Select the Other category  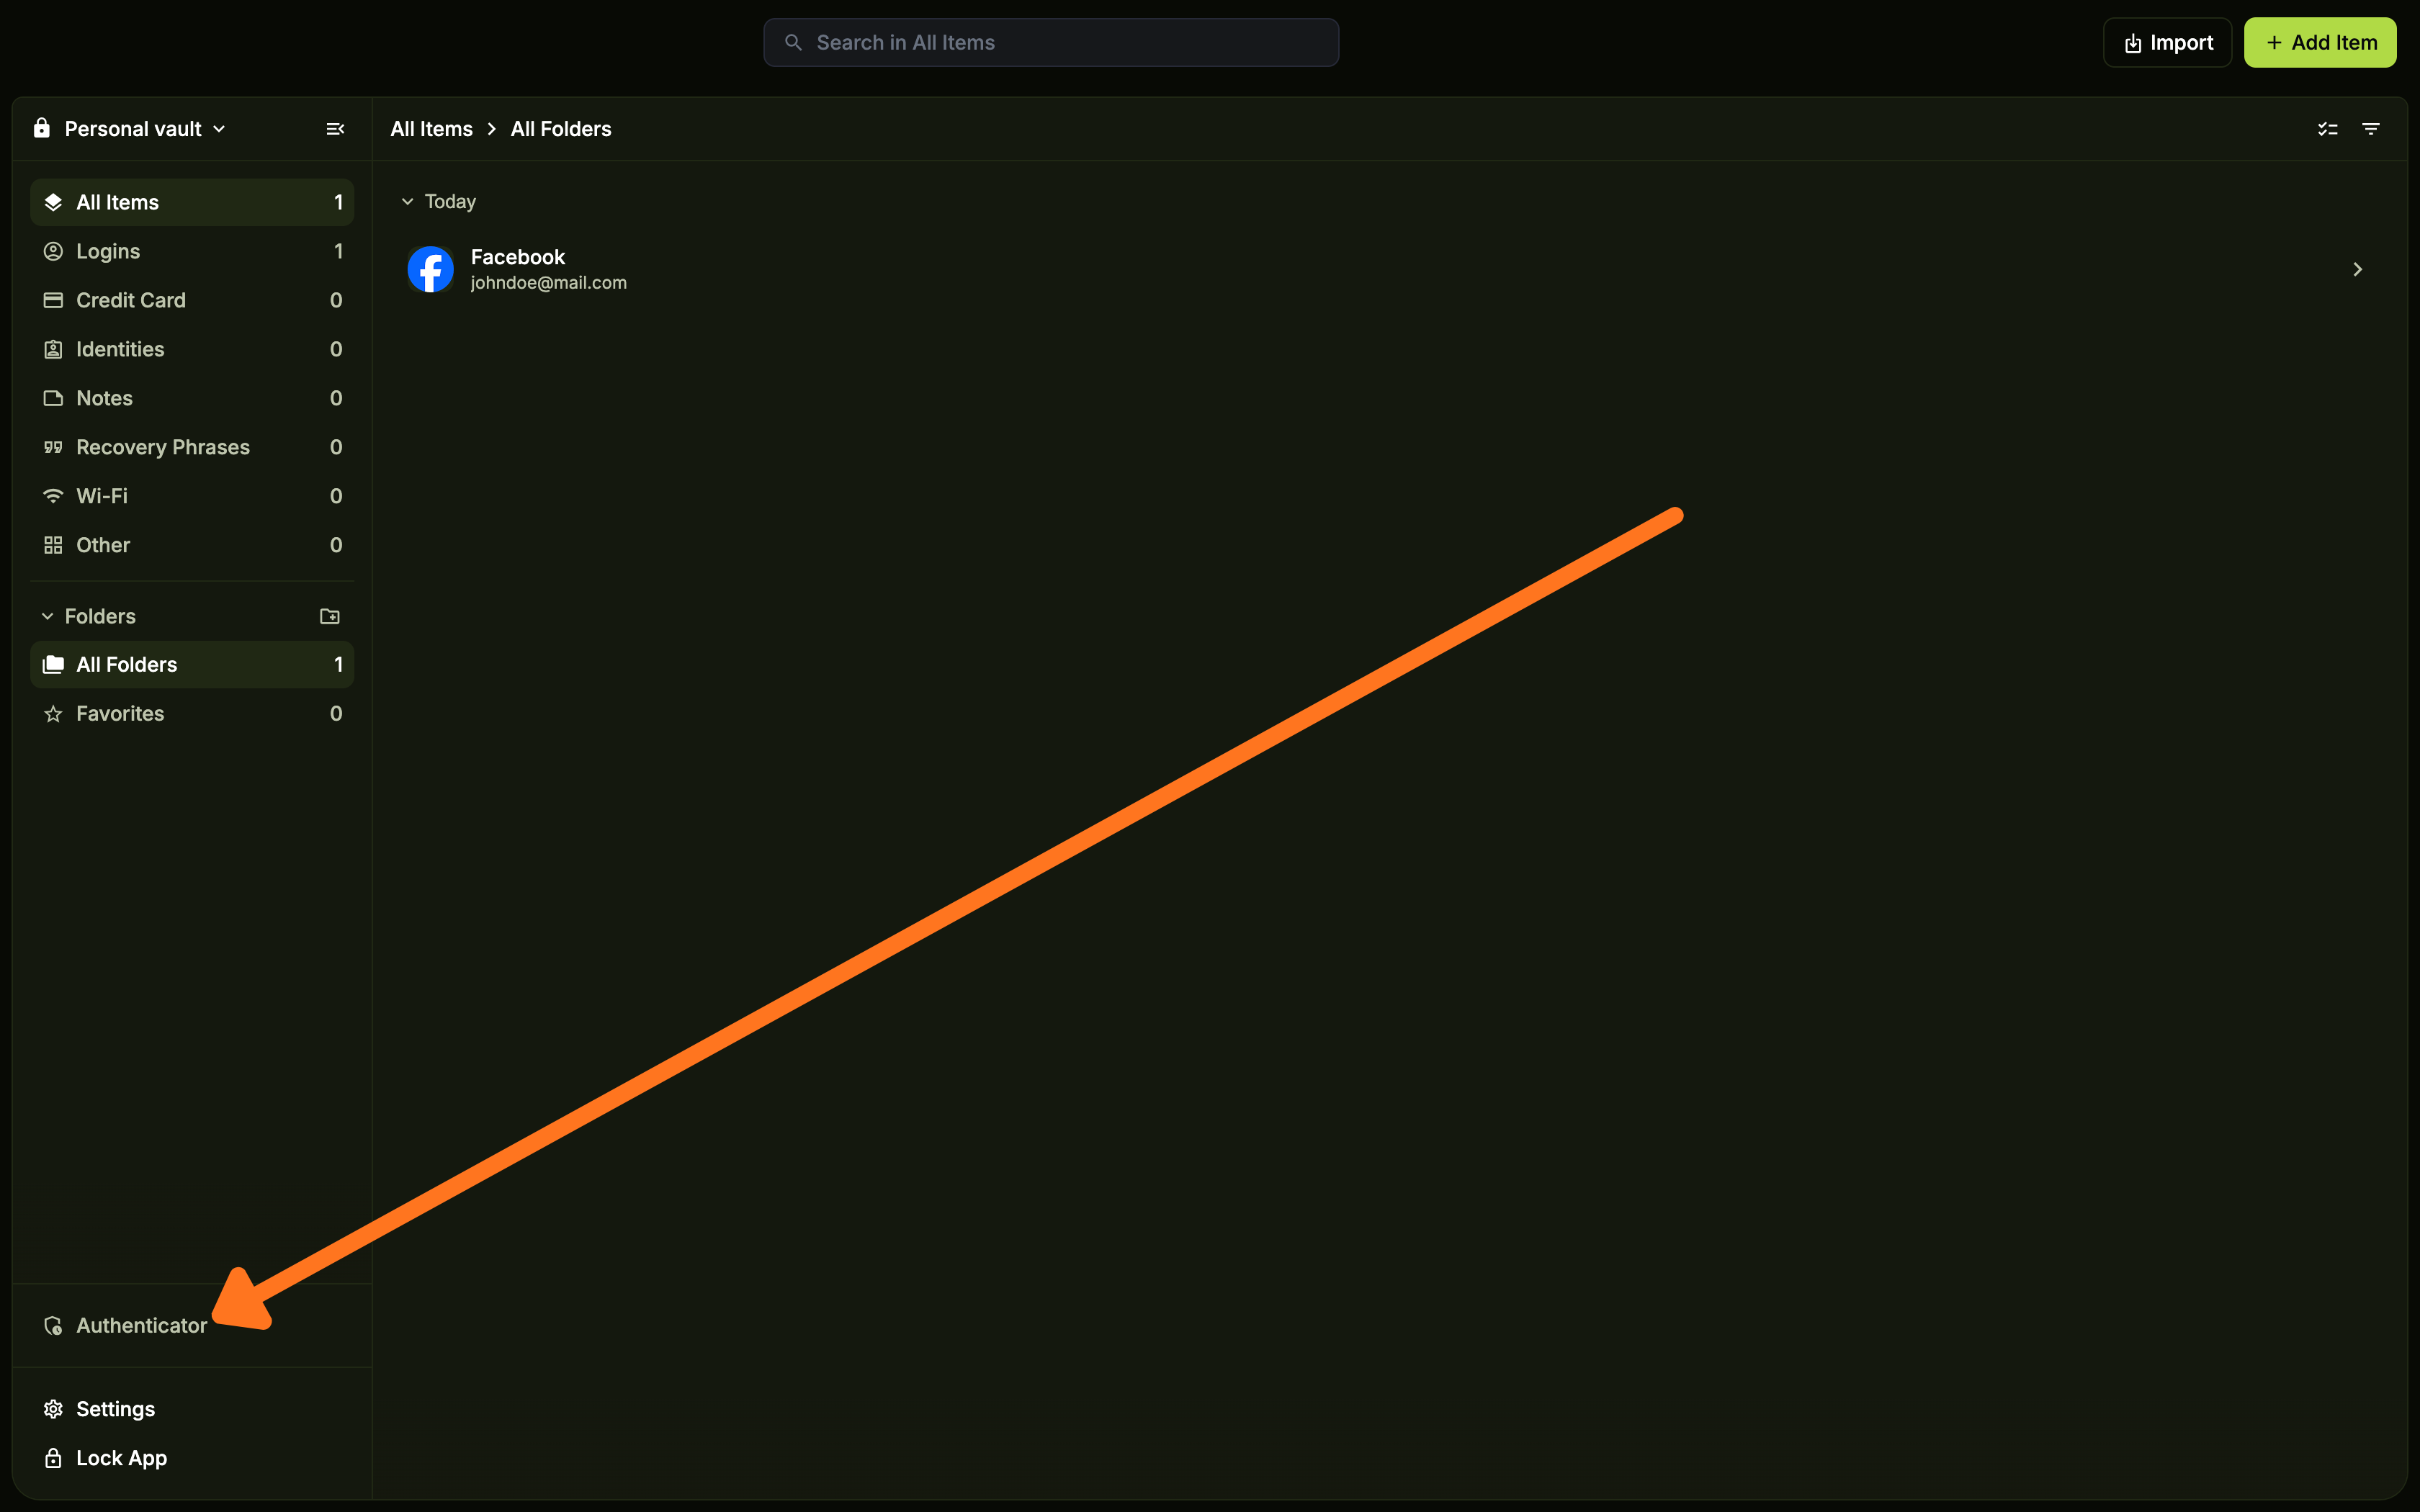(x=192, y=546)
